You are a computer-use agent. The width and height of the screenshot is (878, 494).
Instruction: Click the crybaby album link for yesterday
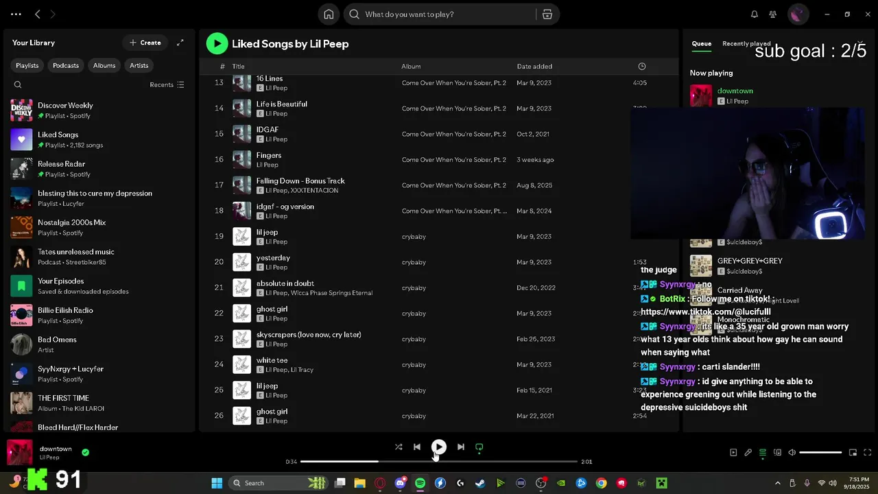coord(414,262)
